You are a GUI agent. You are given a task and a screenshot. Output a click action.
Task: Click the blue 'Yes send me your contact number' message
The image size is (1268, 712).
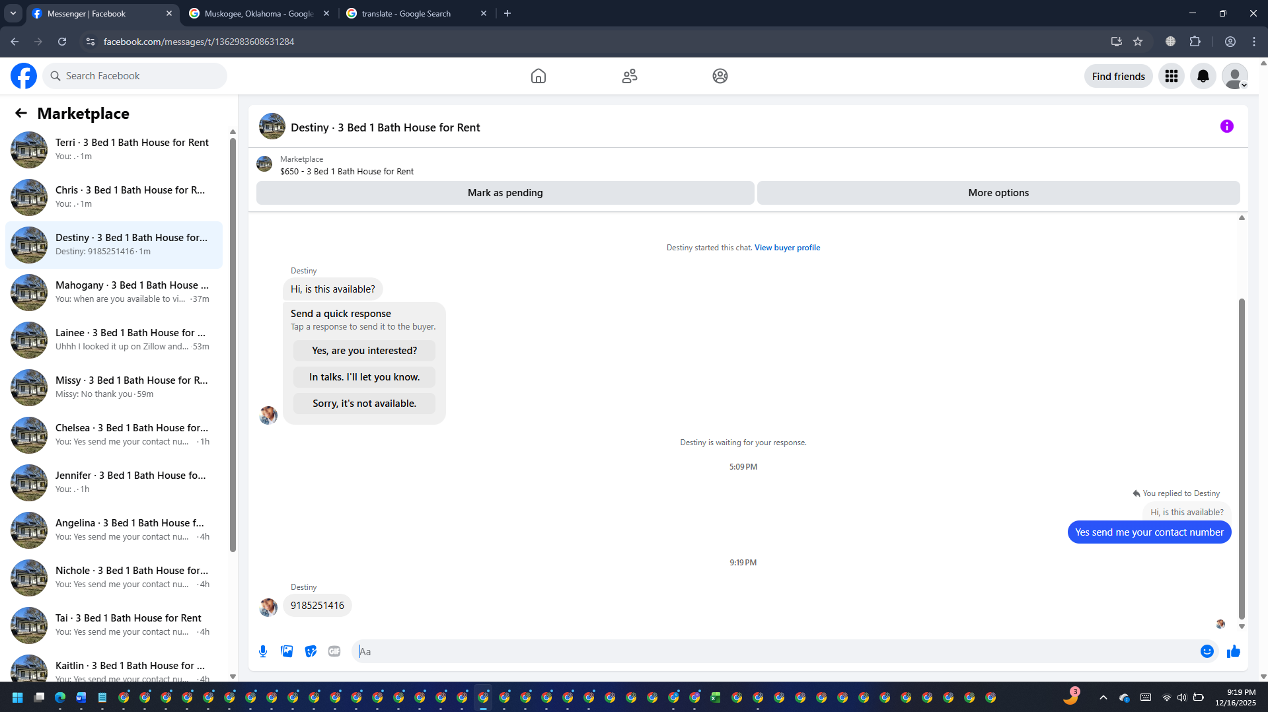point(1149,532)
